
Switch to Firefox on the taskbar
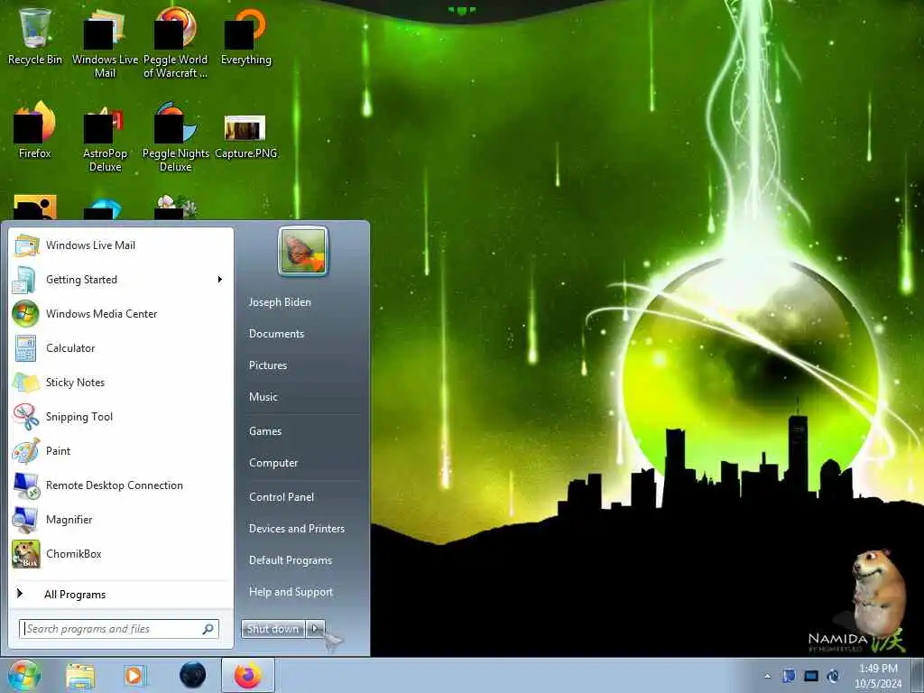click(248, 675)
